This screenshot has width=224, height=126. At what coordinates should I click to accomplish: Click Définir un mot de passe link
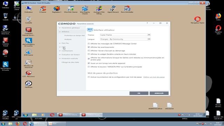point(154,77)
